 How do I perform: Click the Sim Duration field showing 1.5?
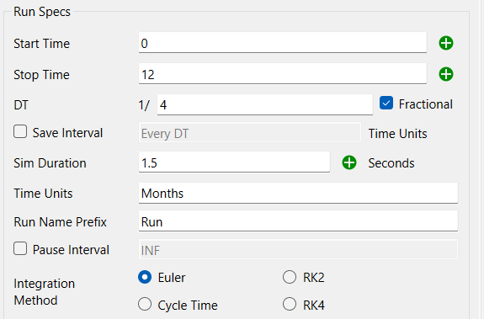(x=234, y=162)
